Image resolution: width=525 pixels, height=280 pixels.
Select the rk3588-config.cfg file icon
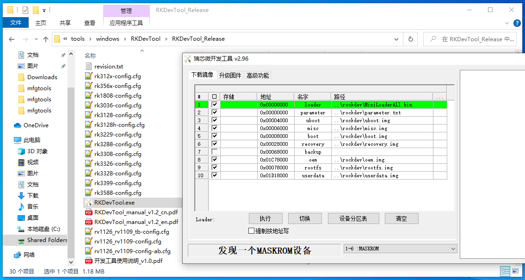click(89, 193)
